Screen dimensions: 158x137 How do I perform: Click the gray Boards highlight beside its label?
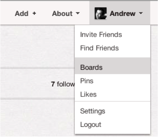point(126,66)
